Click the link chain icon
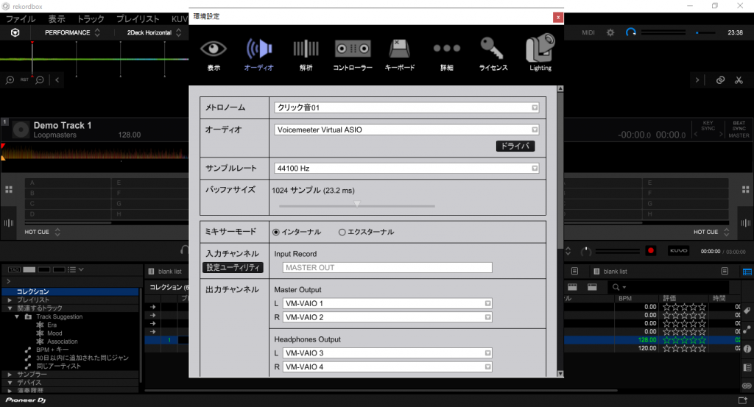754x407 pixels. pos(720,80)
